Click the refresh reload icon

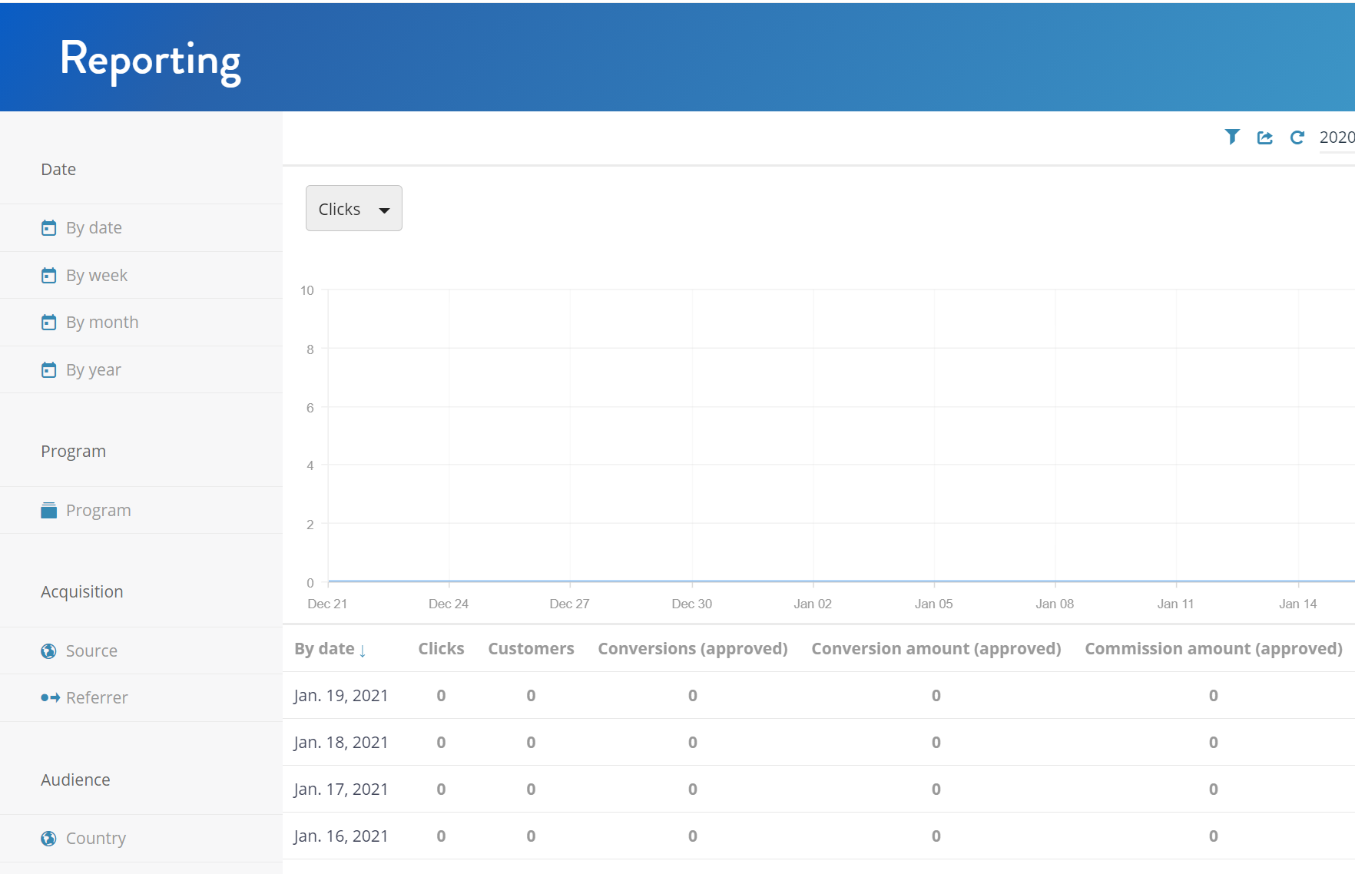1297,137
